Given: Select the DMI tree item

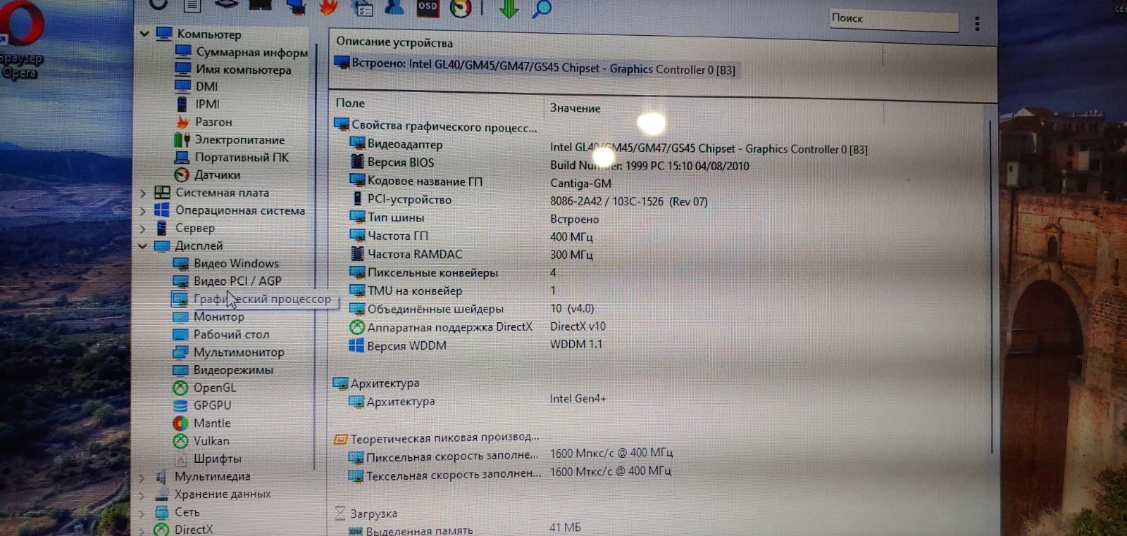Looking at the screenshot, I should pyautogui.click(x=197, y=87).
